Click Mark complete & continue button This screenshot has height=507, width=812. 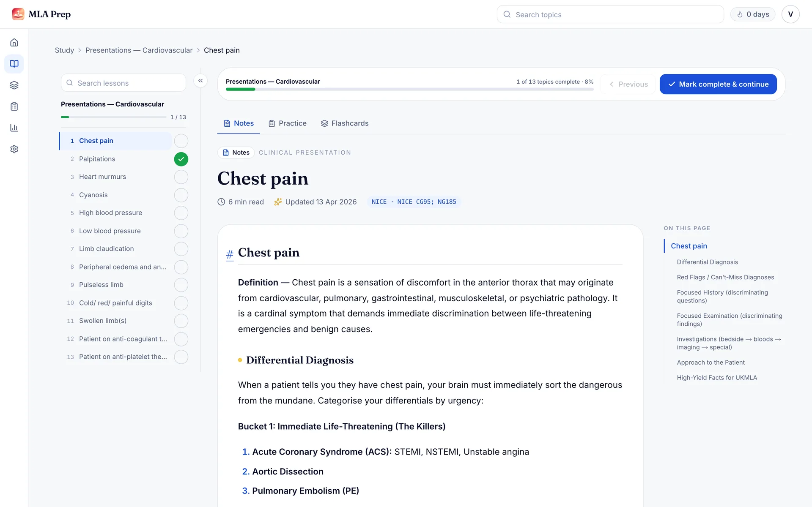[718, 84]
